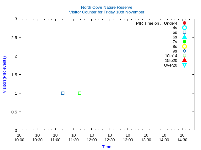Select the green square data point in plot

(x=79, y=93)
